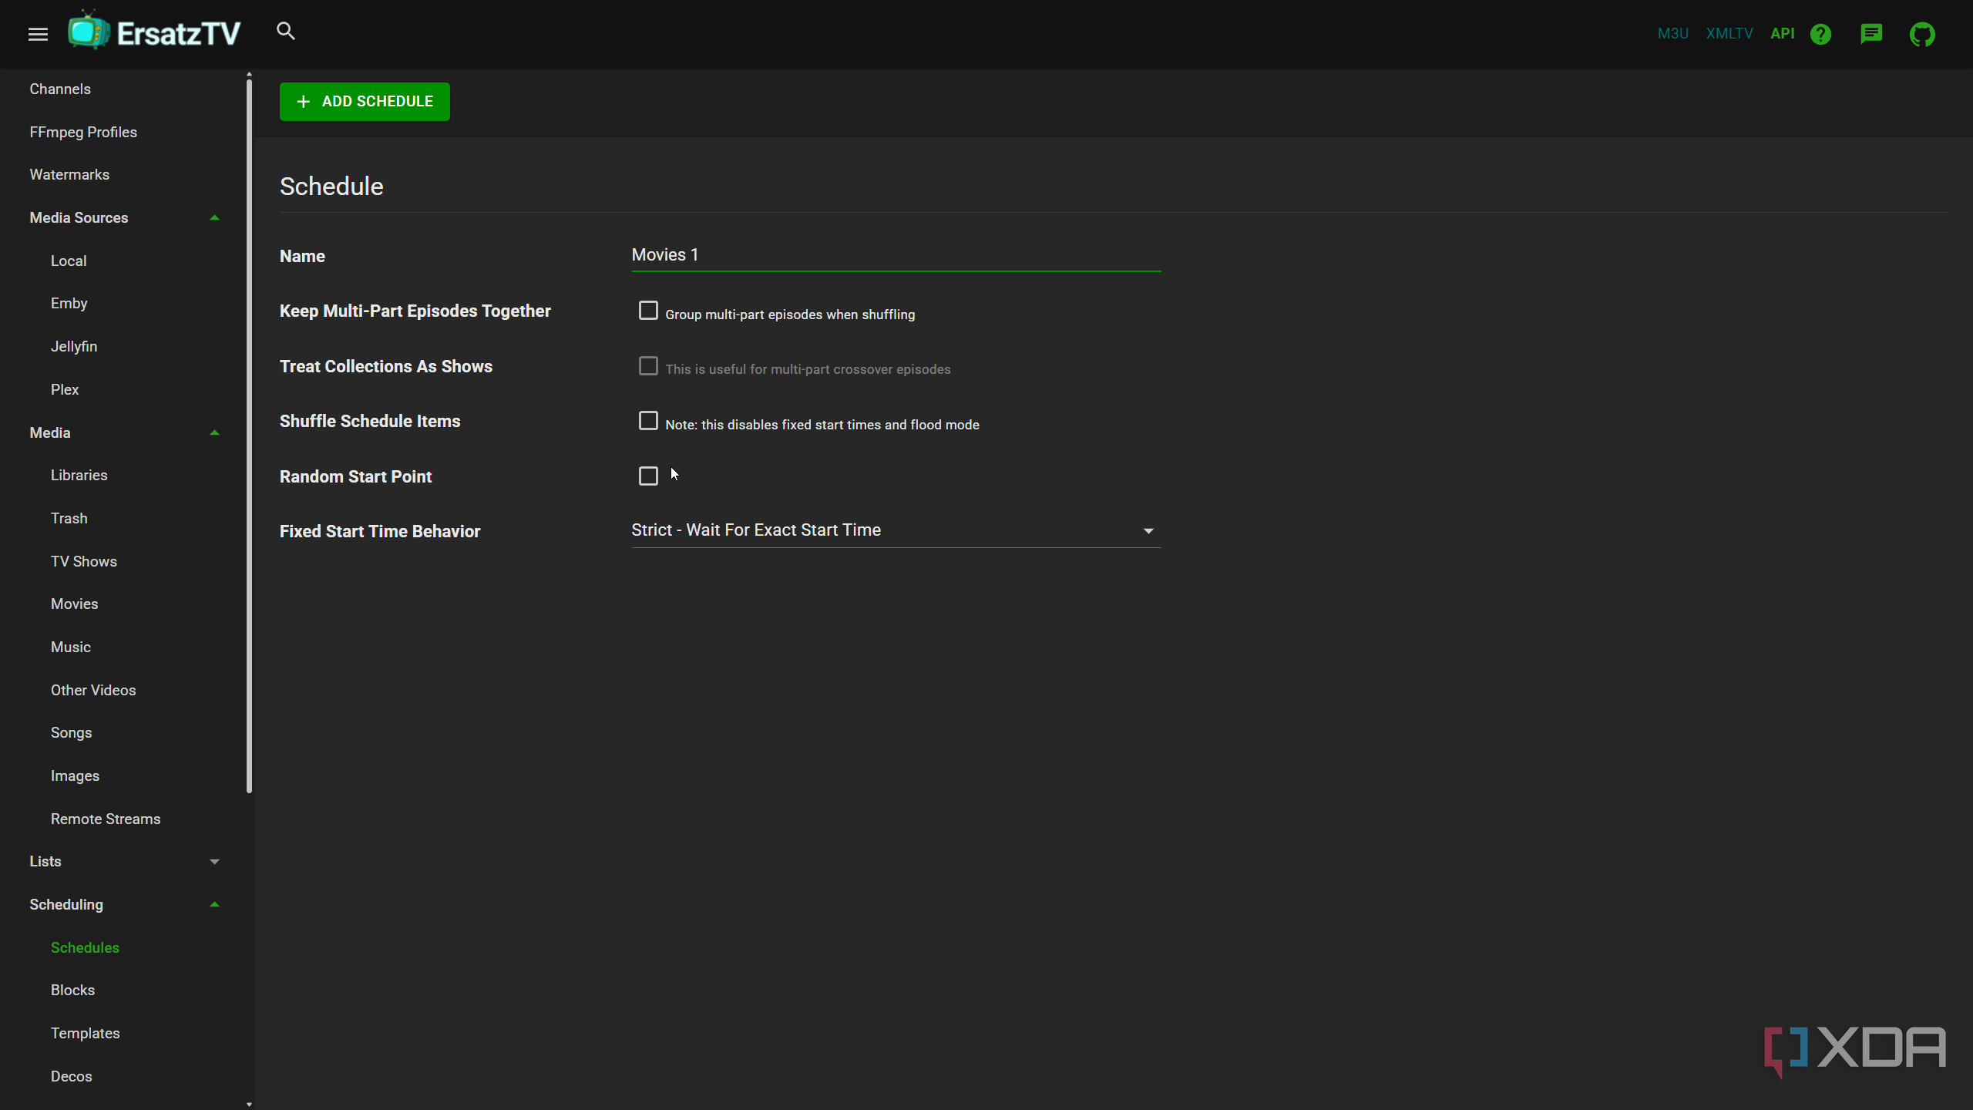Enable the Shuffle Schedule Items checkbox
1973x1110 pixels.
(x=648, y=421)
